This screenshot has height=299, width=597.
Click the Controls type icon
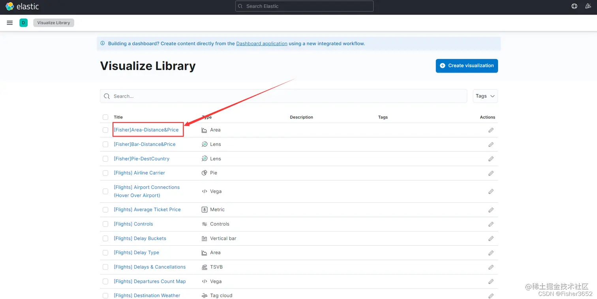click(x=205, y=224)
